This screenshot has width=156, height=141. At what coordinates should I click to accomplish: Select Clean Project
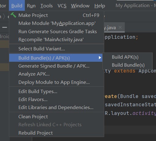click(57, 117)
